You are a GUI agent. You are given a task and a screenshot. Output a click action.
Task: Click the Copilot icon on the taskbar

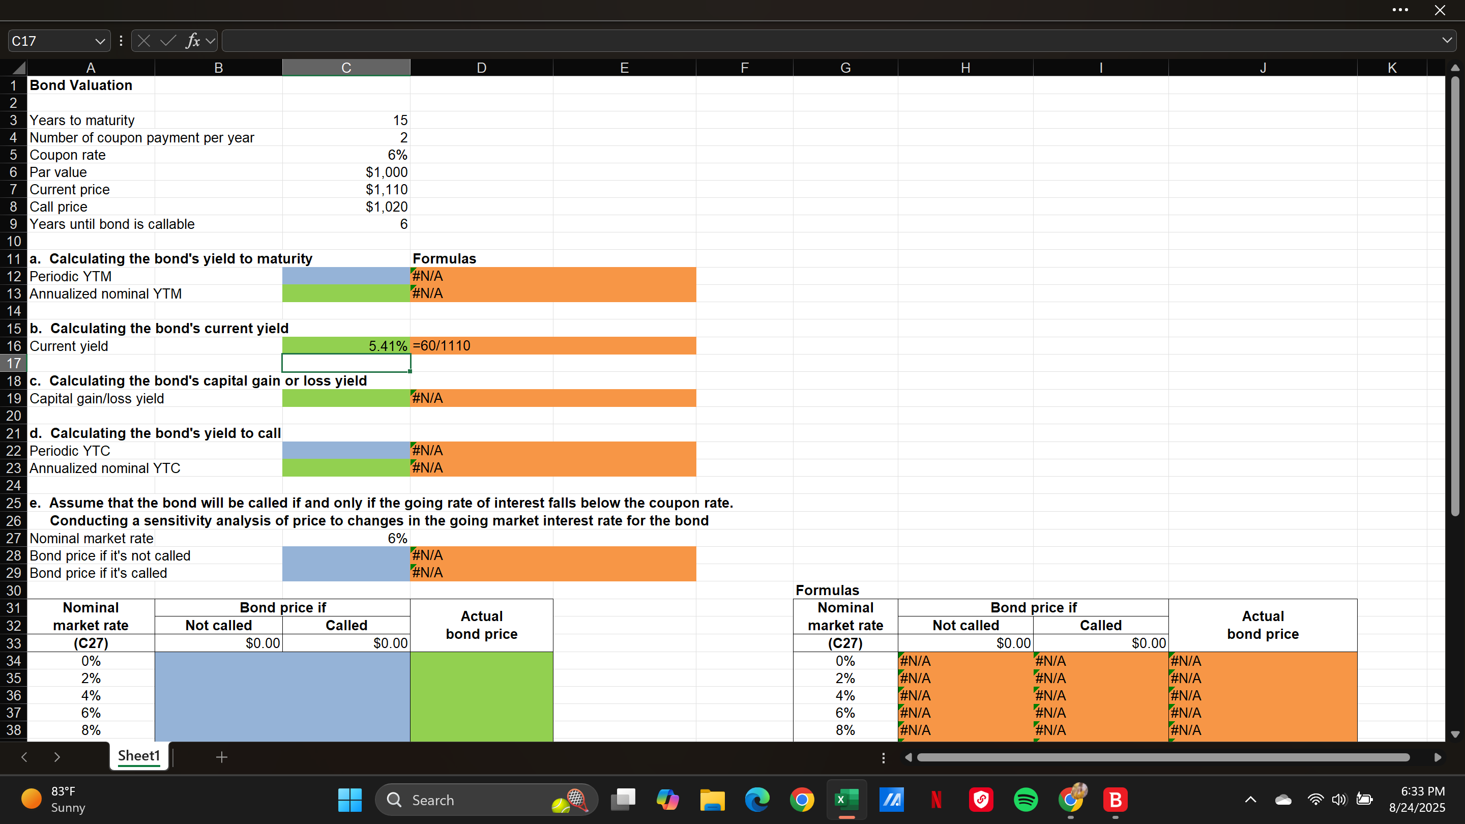click(x=668, y=800)
